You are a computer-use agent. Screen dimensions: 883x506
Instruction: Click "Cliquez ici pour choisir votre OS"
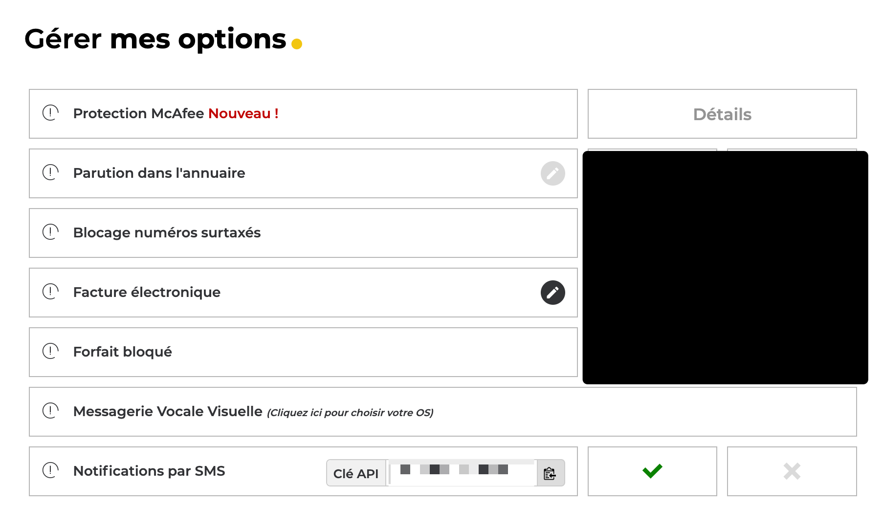(x=350, y=413)
